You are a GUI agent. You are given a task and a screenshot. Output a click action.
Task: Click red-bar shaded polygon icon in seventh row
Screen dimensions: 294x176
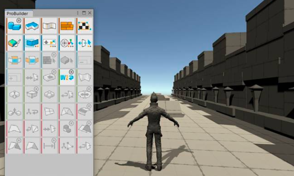(85, 129)
